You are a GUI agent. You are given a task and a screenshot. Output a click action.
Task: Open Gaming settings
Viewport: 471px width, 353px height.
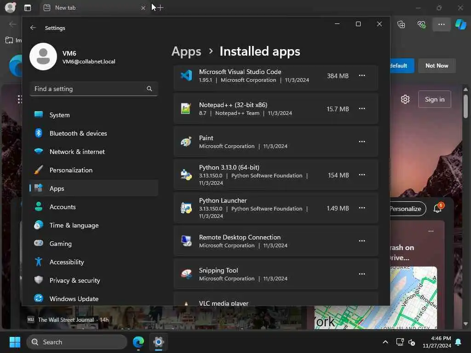point(94,244)
